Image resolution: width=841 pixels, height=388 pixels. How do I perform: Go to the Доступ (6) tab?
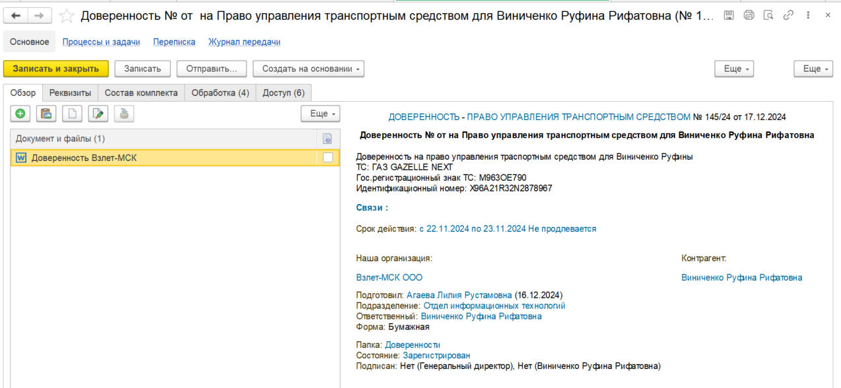pos(283,93)
